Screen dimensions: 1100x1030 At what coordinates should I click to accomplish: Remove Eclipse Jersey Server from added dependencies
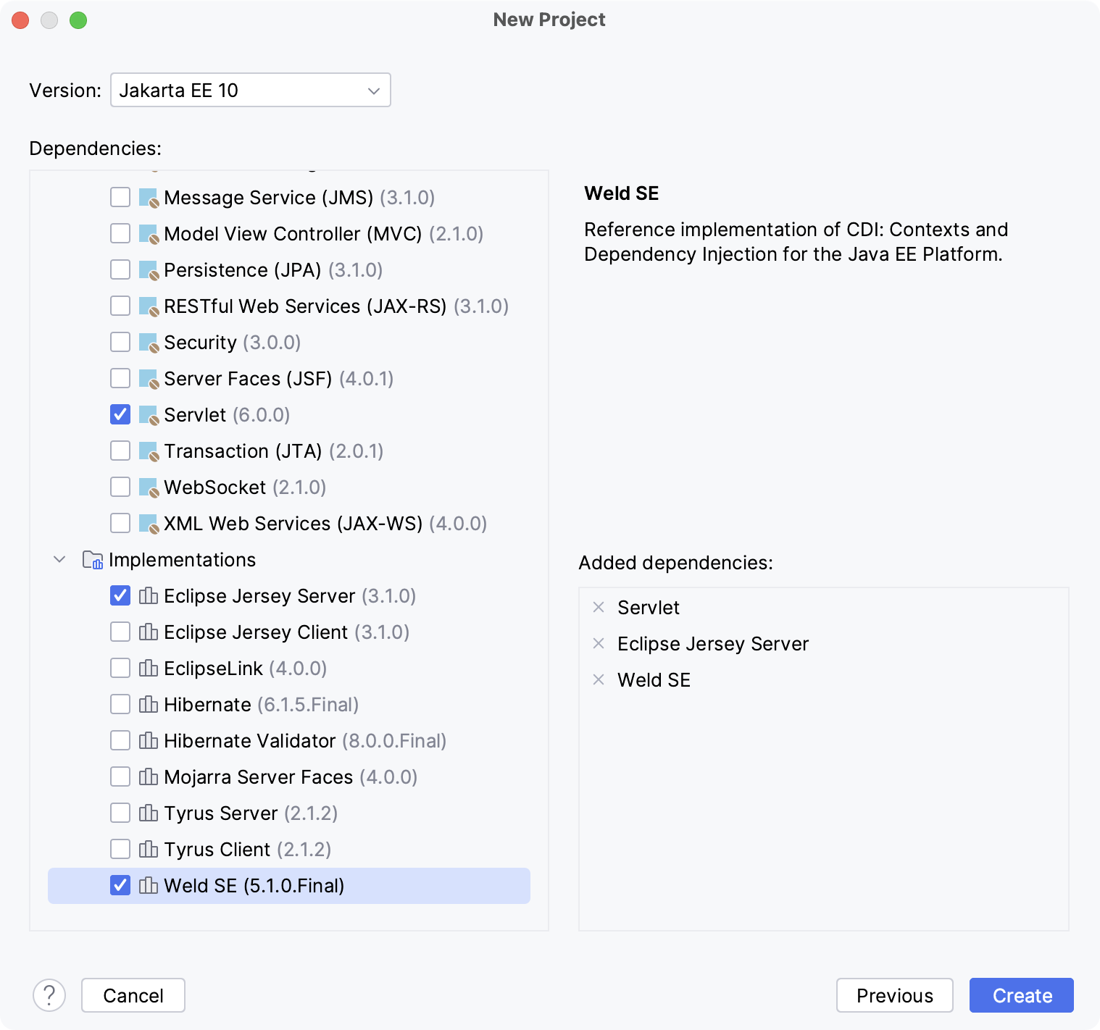tap(599, 643)
